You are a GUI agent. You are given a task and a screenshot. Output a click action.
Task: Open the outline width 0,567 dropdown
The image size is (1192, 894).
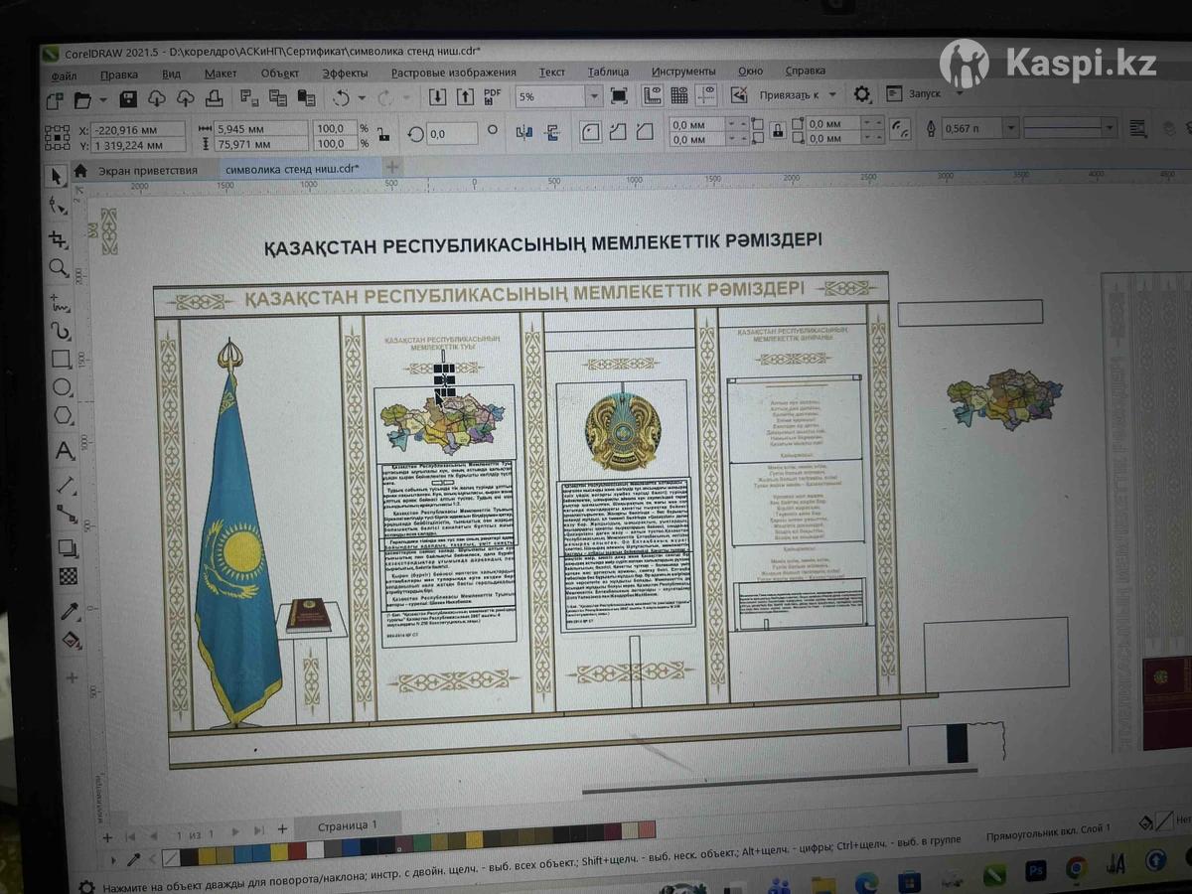pos(1009,128)
